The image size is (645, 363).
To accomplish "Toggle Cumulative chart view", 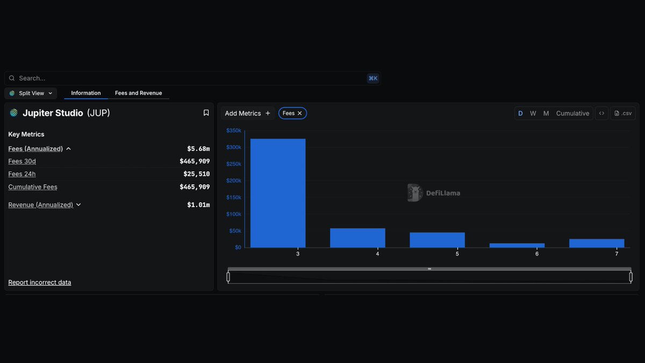I will [572, 113].
